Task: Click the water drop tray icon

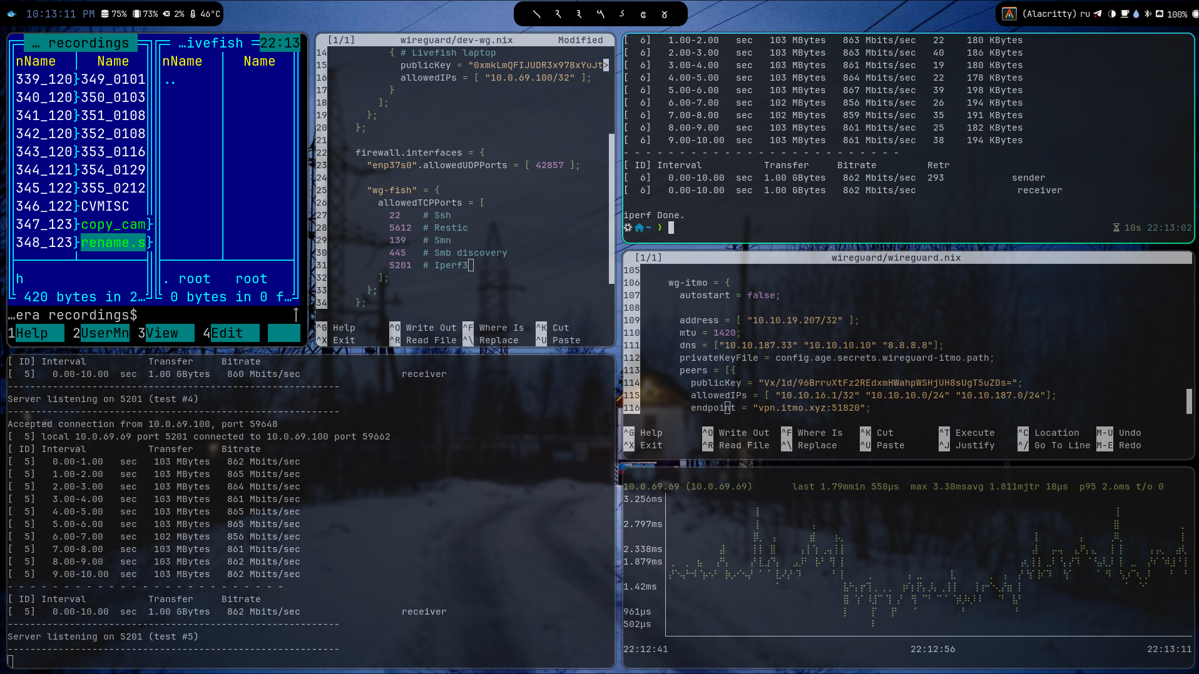Action: tap(1136, 14)
